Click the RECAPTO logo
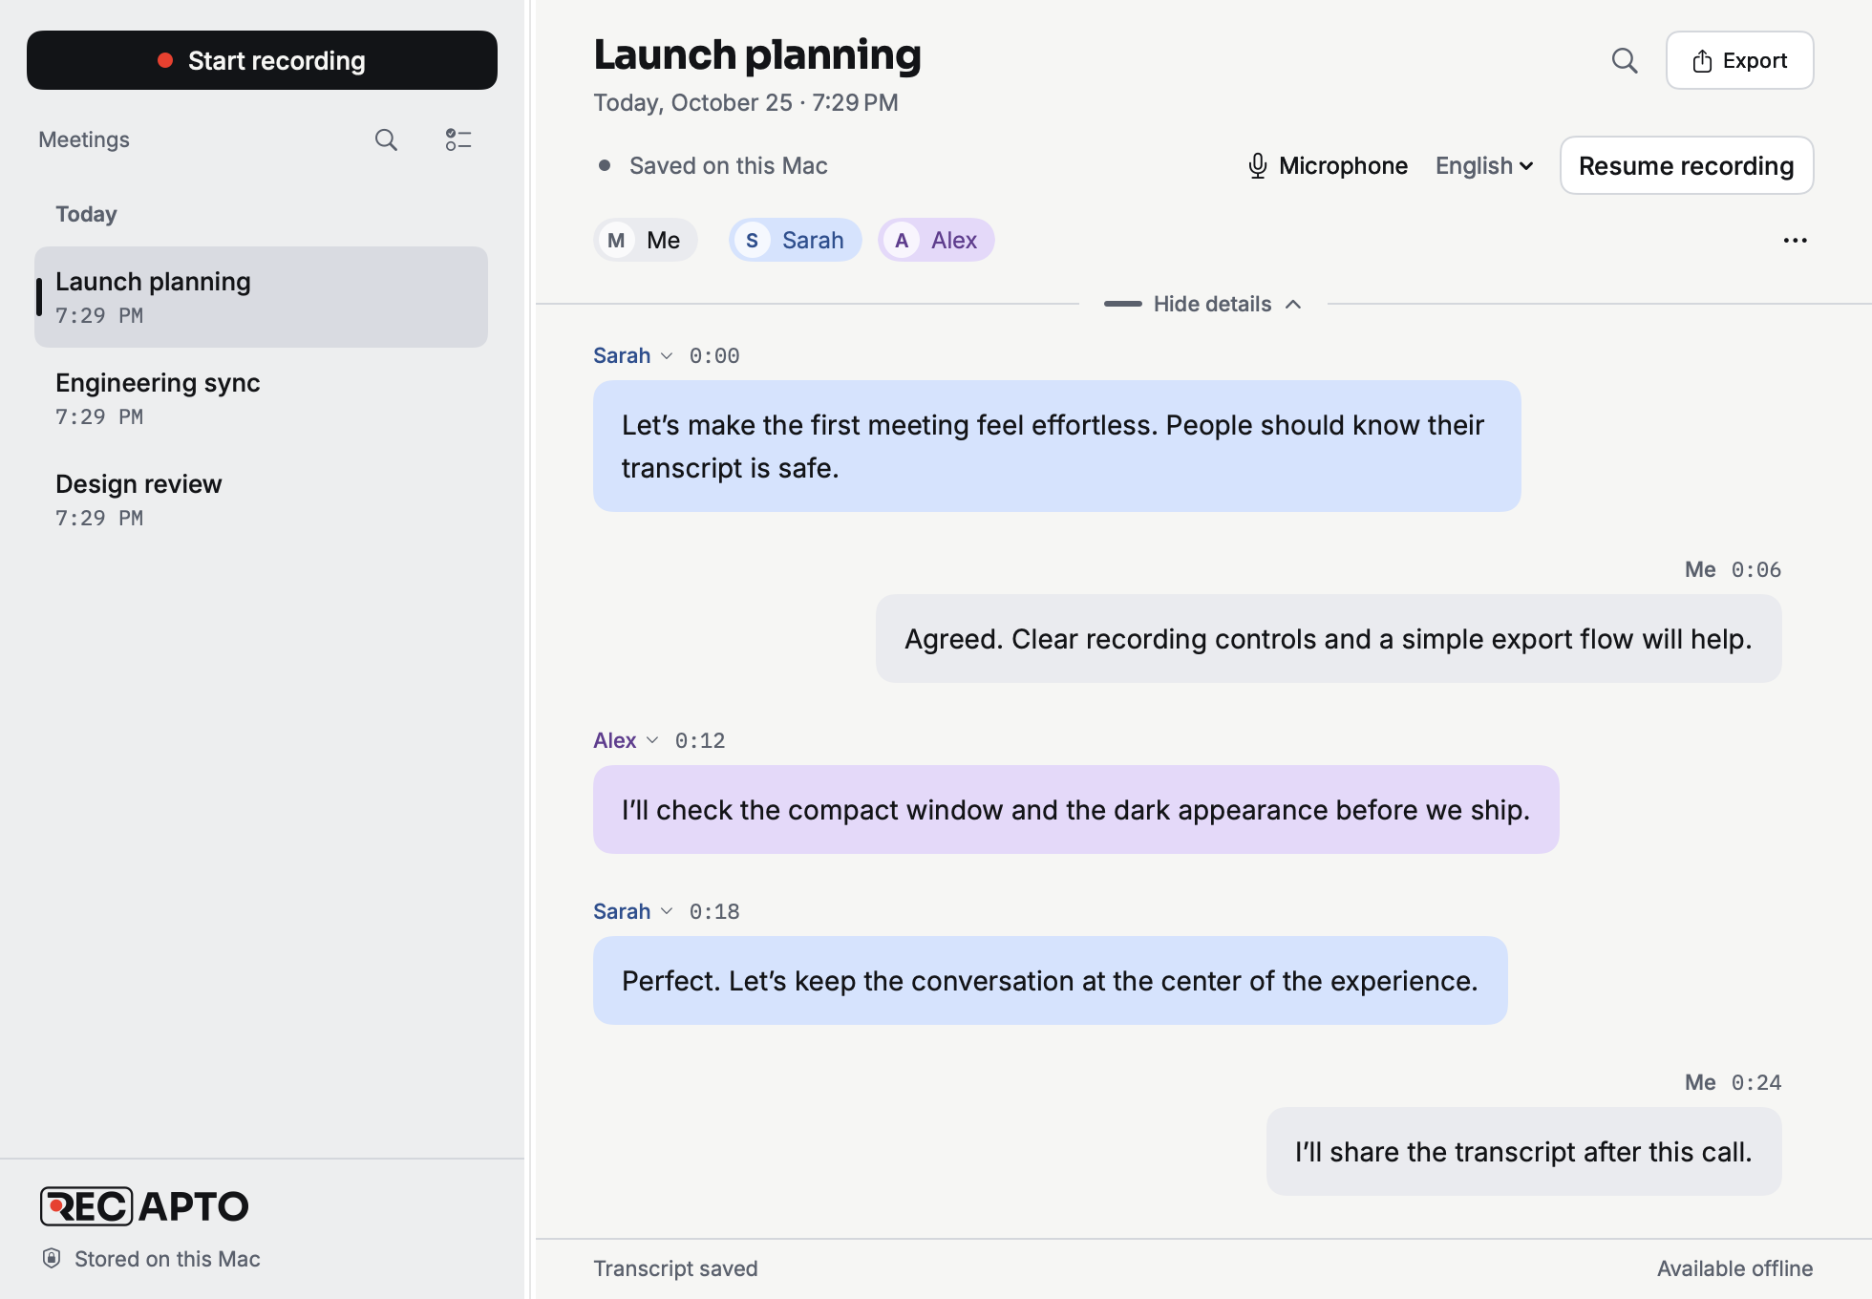The width and height of the screenshot is (1872, 1299). pyautogui.click(x=144, y=1206)
